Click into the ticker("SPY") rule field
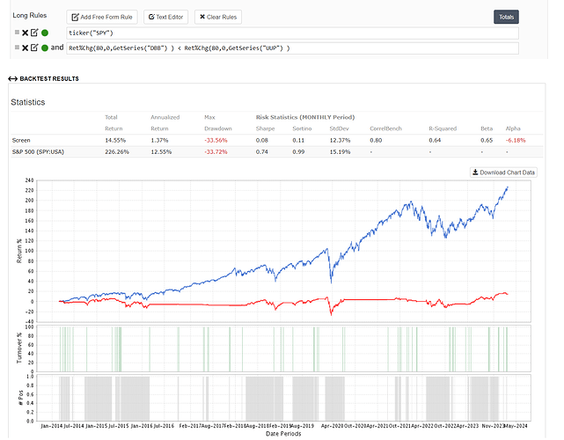The width and height of the screenshot is (564, 440). coord(290,33)
